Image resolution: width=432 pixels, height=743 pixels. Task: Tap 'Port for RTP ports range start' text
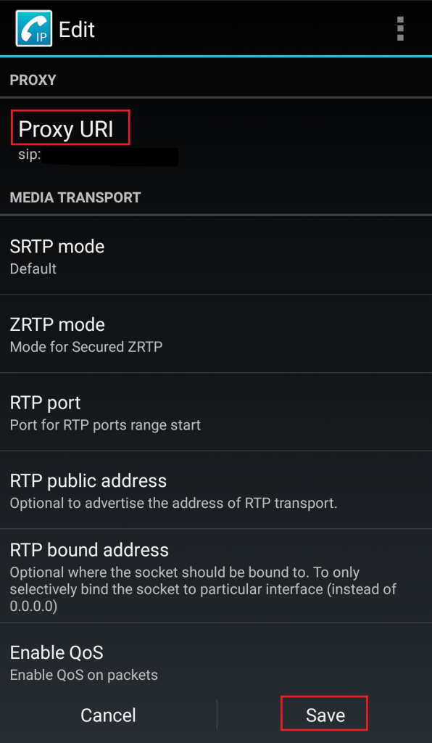pos(105,425)
